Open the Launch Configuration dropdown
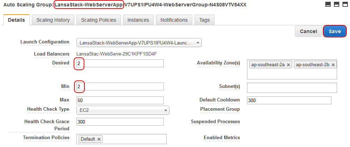Viewport: 350px width, 147px height. 139,43
